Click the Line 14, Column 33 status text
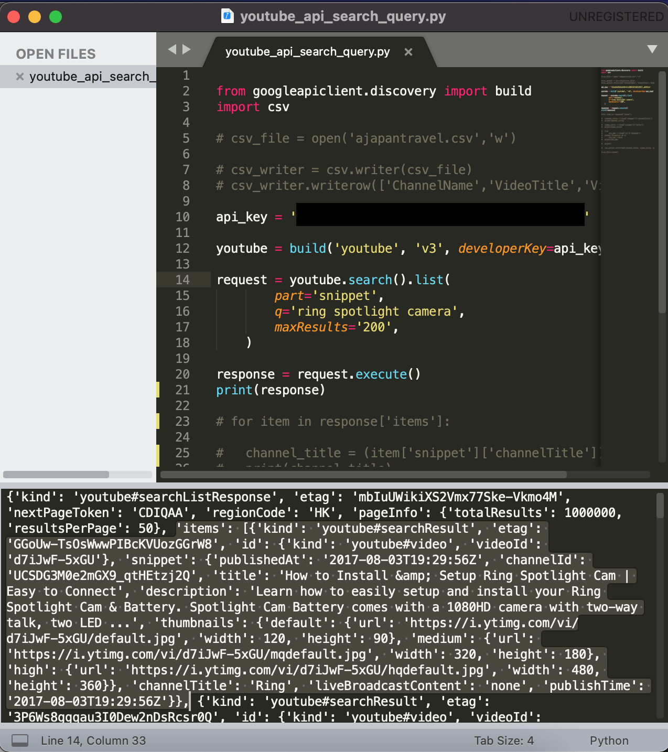 point(93,740)
